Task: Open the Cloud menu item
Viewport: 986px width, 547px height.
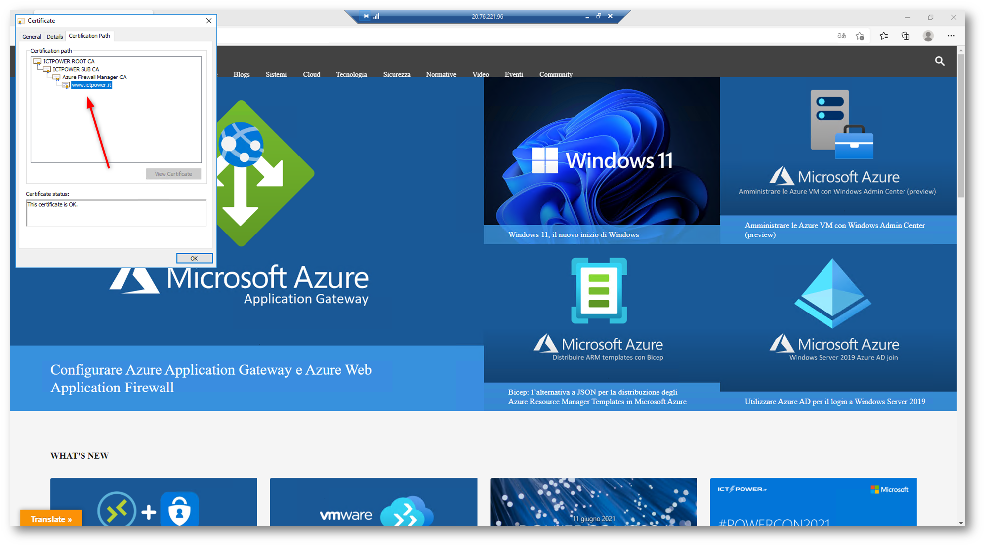Action: click(x=312, y=74)
